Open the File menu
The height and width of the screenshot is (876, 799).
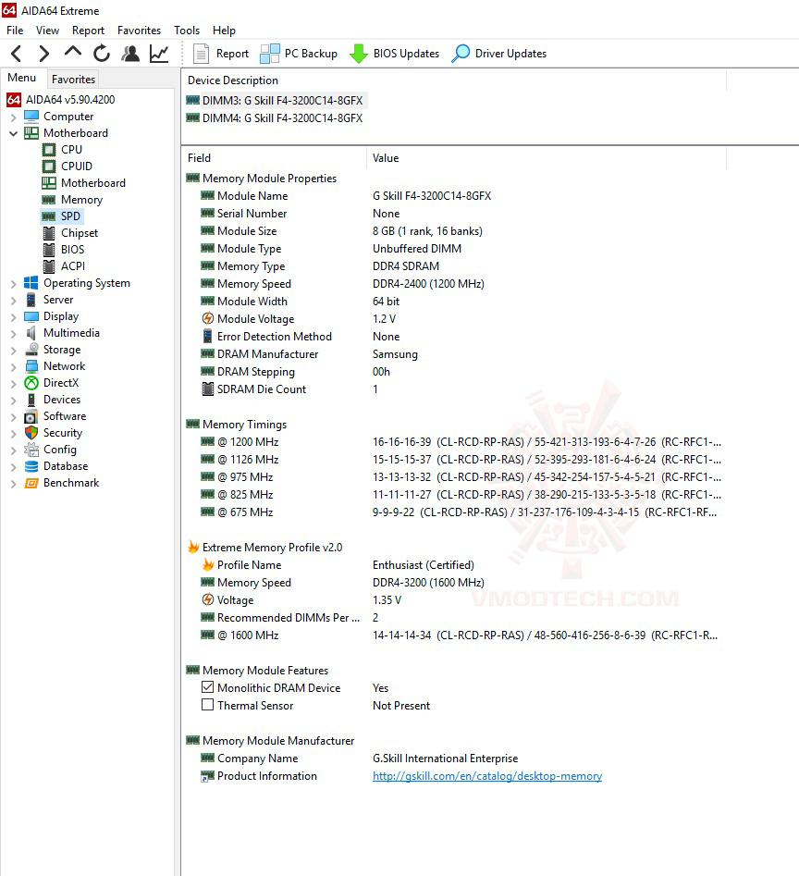[x=15, y=31]
